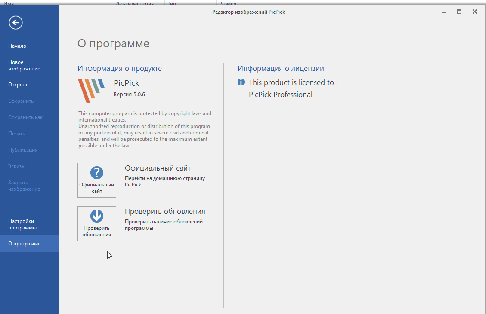486x314 pixels.
Task: Select Сохранить in the sidebar
Action: tap(21, 101)
